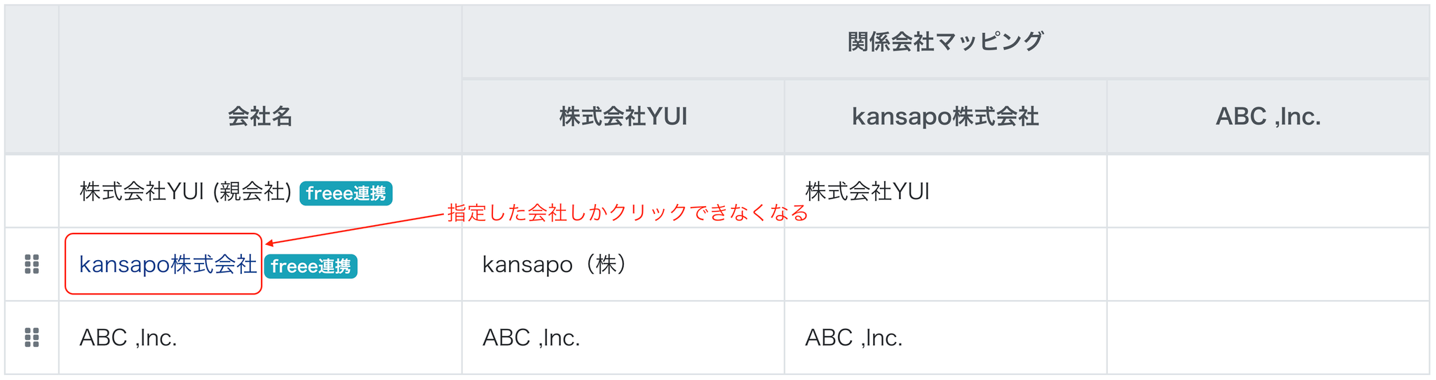
Task: Click the empty ABC ,Inc. column cell in the 株式会社YUI (親会社) row
Action: pyautogui.click(x=1268, y=191)
